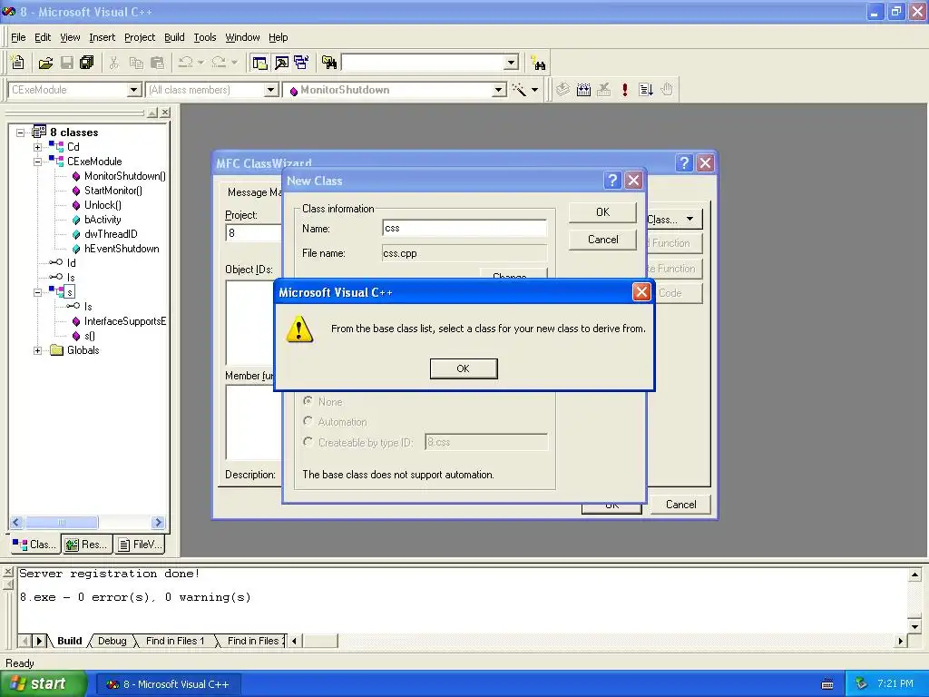929x697 pixels.
Task: Switch to the Debug output tab
Action: (112, 641)
